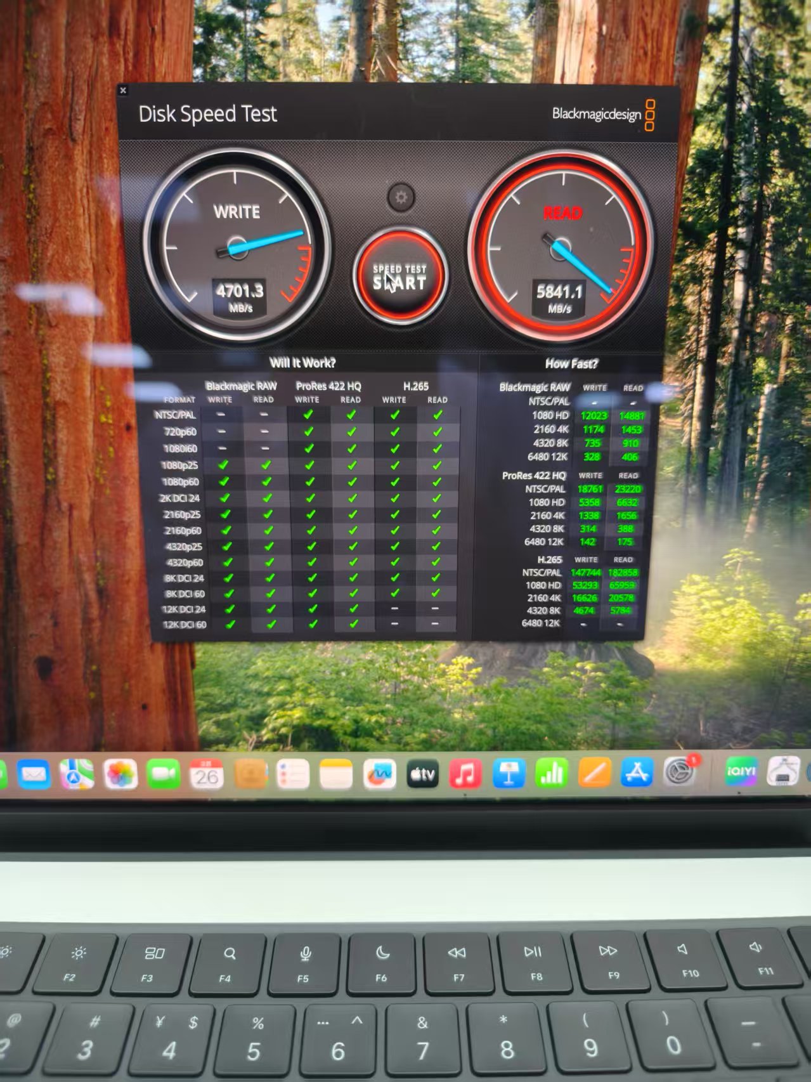
Task: Open the Apple TV app
Action: pyautogui.click(x=422, y=774)
